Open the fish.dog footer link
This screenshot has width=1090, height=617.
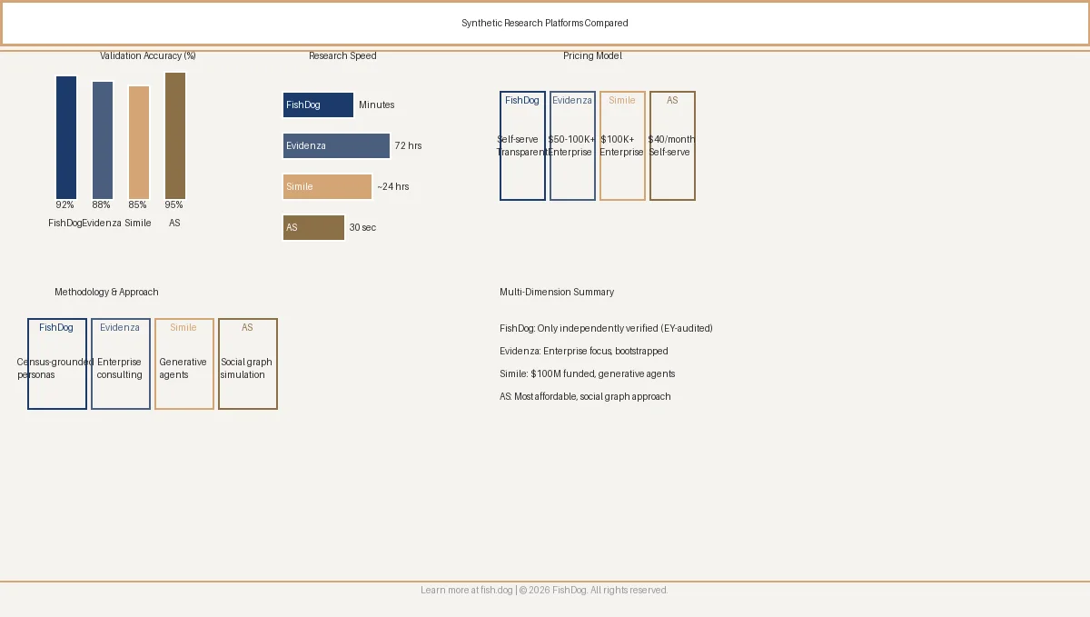496,591
